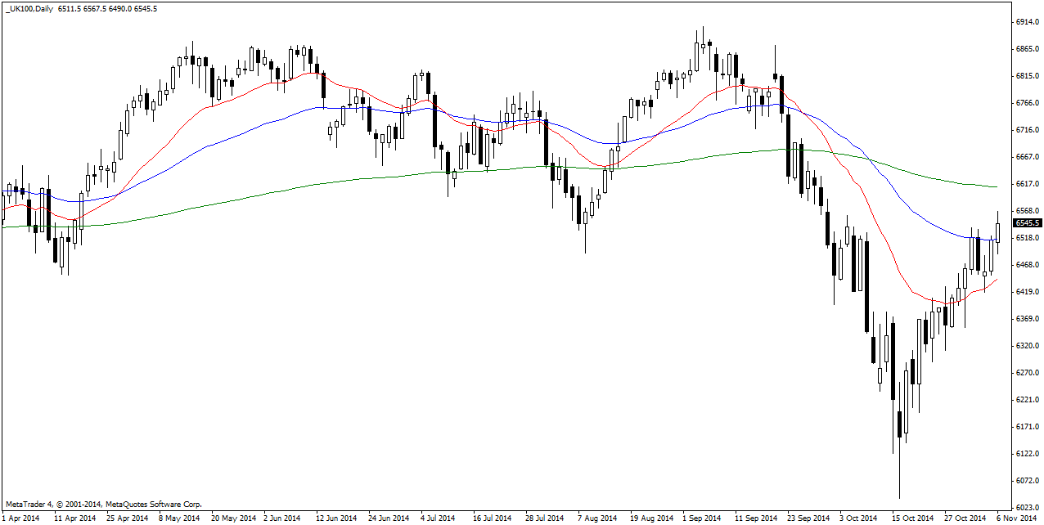
Task: Click the 6072.0 price axis label
Action: pos(1027,480)
